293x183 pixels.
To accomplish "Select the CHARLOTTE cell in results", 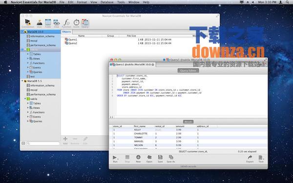I will pos(141,134).
